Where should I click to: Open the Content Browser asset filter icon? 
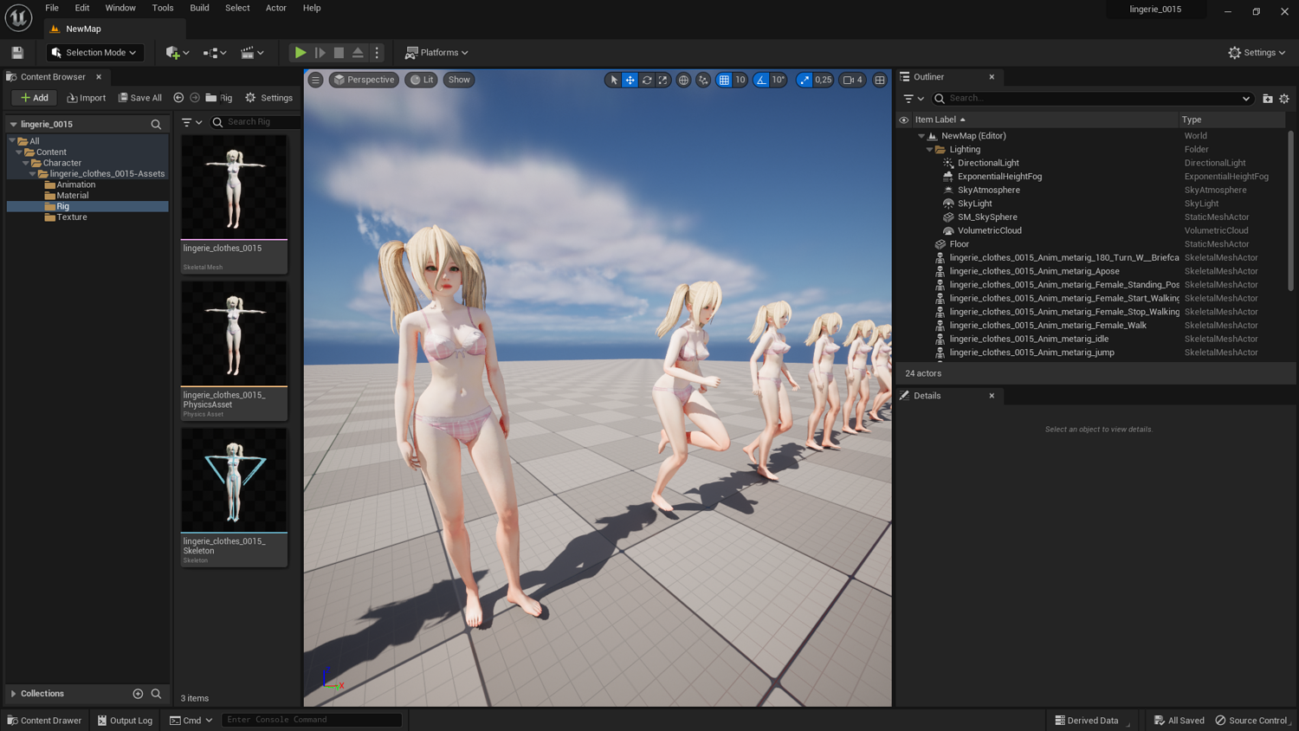pyautogui.click(x=191, y=123)
